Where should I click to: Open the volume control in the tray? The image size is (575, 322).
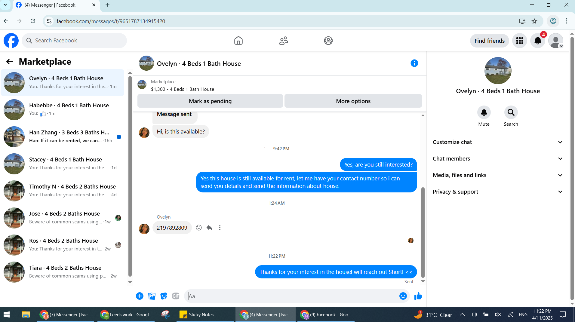(x=498, y=315)
